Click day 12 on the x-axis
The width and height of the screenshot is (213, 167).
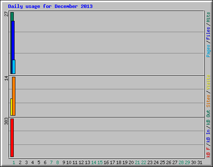81,162
